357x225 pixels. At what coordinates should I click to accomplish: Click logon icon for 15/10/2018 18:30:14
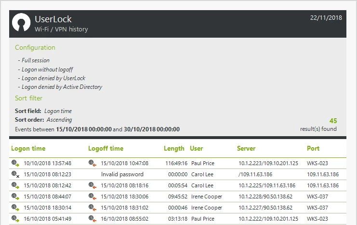(15, 208)
